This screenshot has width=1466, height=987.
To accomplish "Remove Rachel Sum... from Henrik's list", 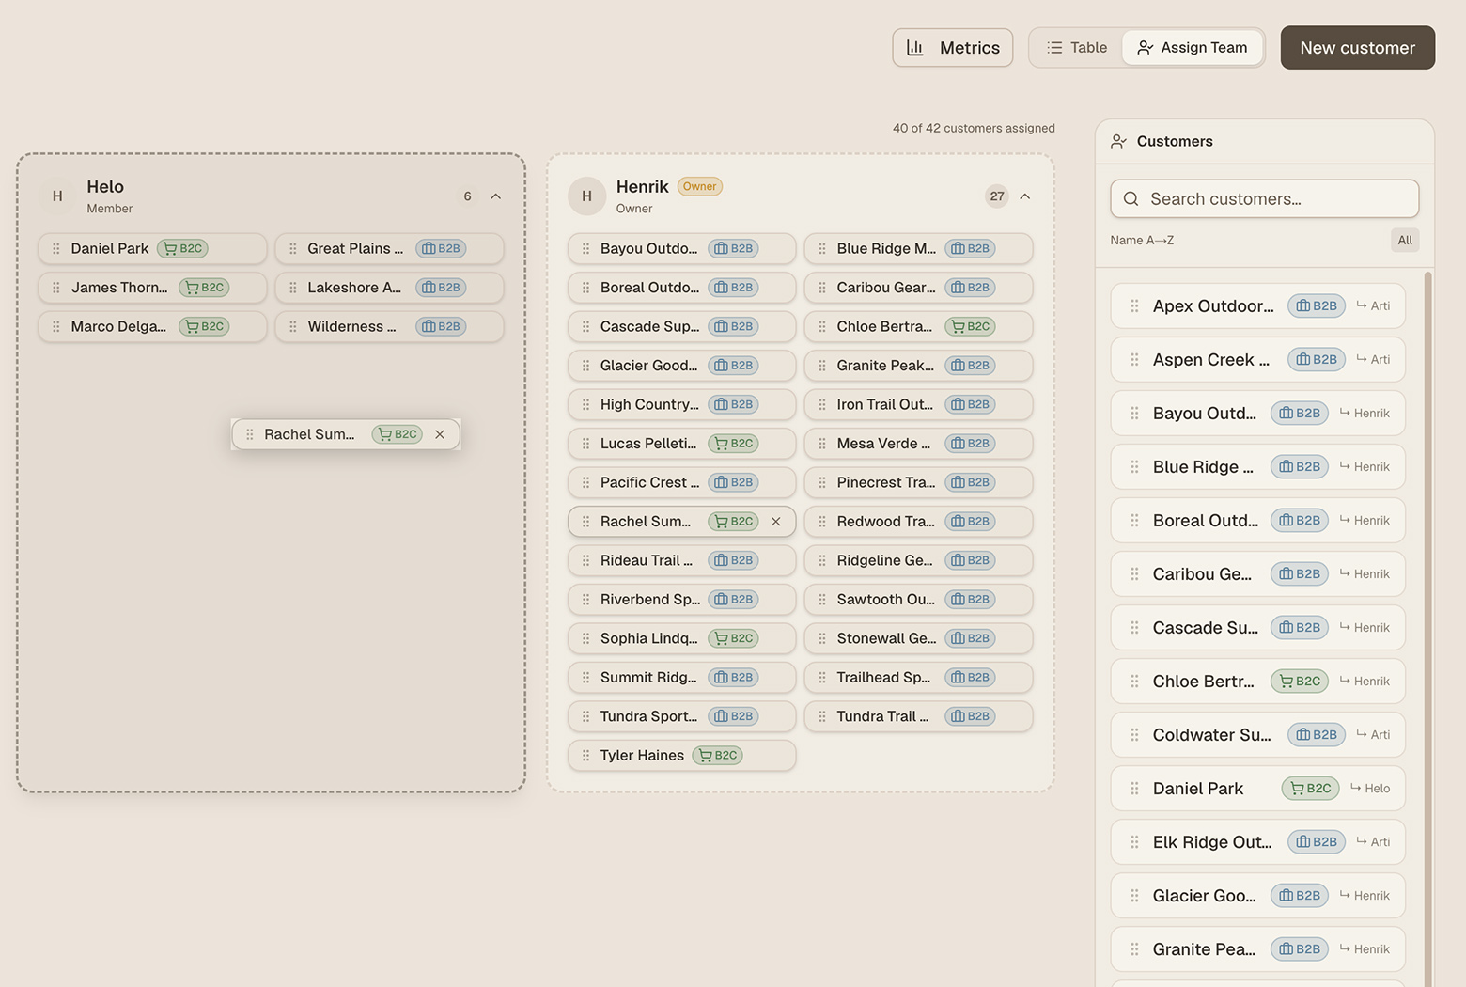I will pos(776,522).
